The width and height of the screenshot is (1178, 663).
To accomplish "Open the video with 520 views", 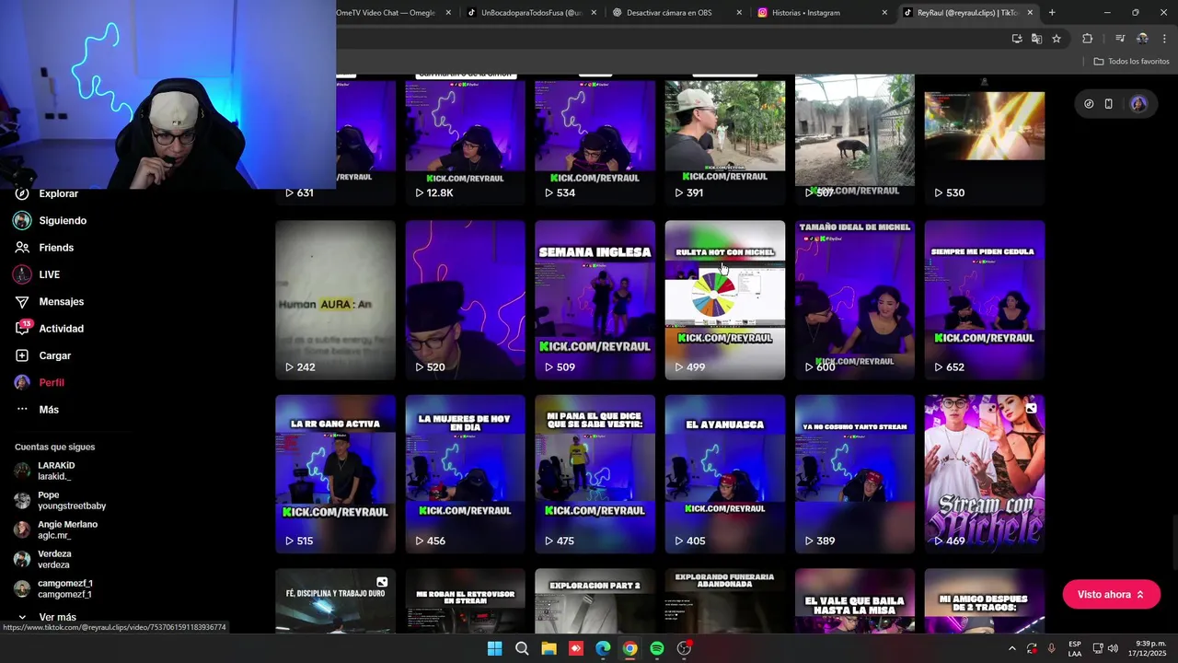I will coord(465,300).
